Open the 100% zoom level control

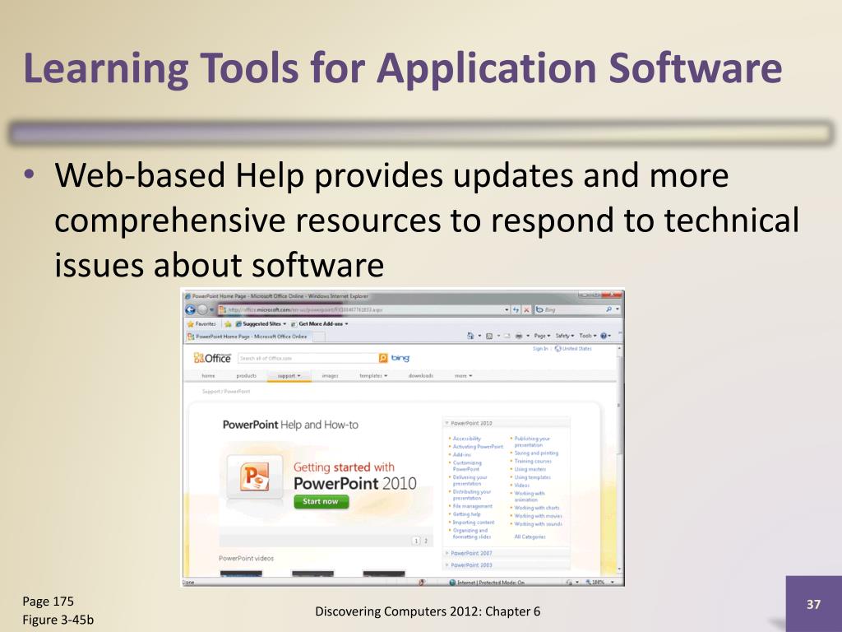click(599, 582)
